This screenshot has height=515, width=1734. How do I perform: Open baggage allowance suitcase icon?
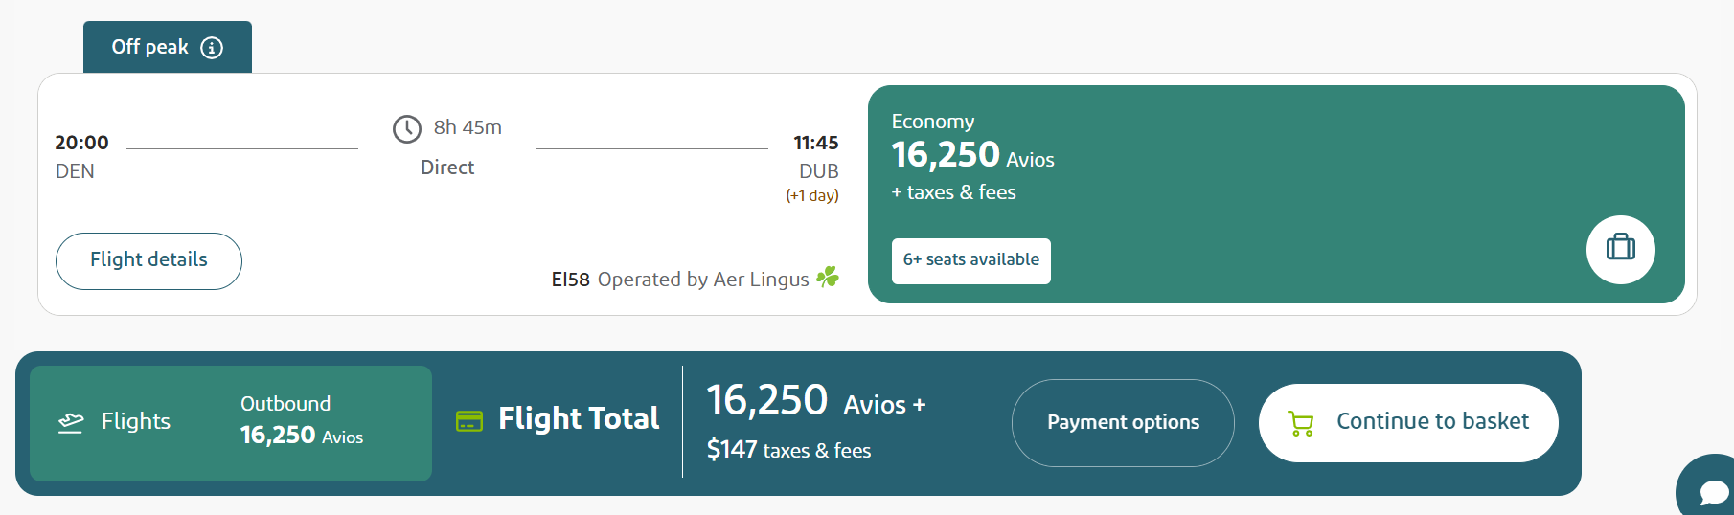[x=1620, y=249]
